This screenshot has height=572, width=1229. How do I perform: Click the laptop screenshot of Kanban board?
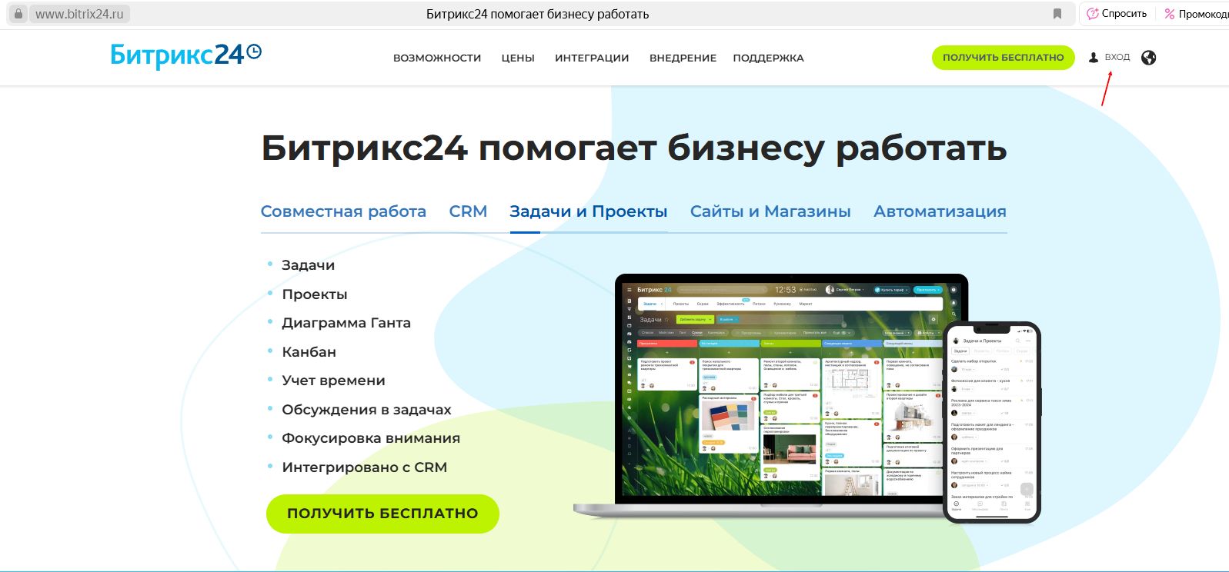click(x=785, y=392)
